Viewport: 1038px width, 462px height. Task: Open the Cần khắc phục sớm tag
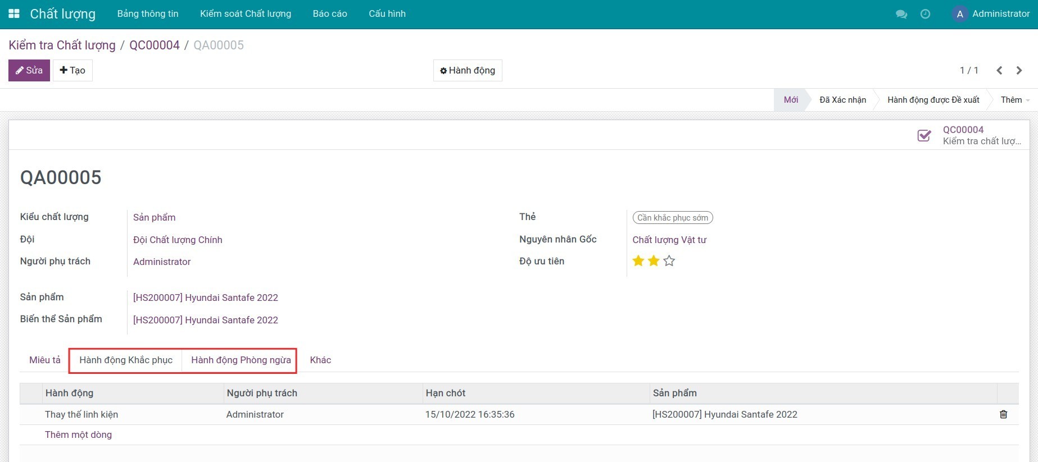click(672, 218)
